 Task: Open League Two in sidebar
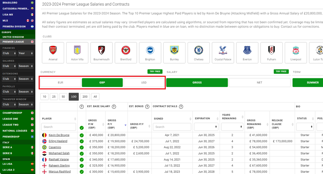pyautogui.click(x=17, y=125)
